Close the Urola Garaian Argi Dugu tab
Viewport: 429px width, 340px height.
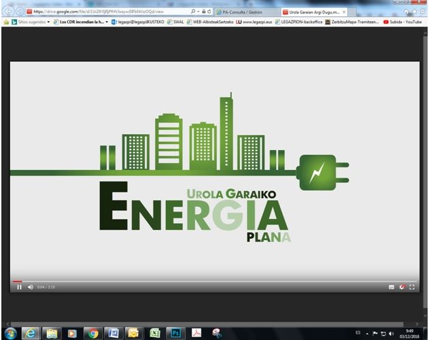(x=344, y=12)
